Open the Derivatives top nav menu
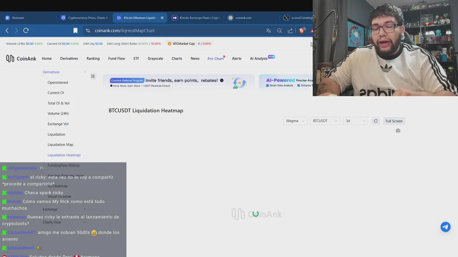This screenshot has height=257, width=458. [x=69, y=59]
